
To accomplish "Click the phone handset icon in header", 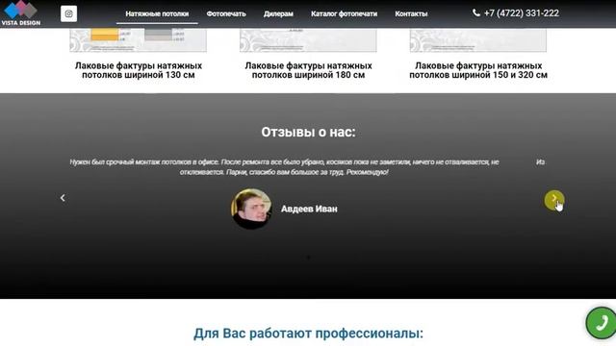I will pos(476,12).
